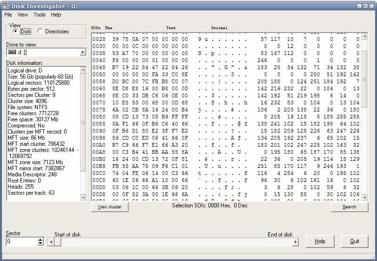Click the disk position slider right arrow
The width and height of the screenshot is (377, 261).
[295, 242]
